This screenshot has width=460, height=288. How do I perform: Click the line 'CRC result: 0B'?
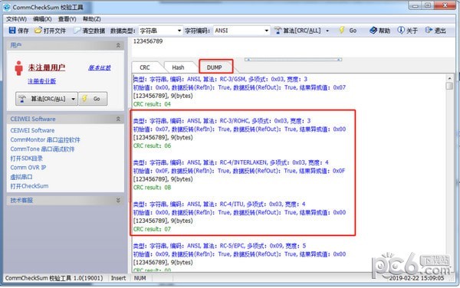coord(152,187)
